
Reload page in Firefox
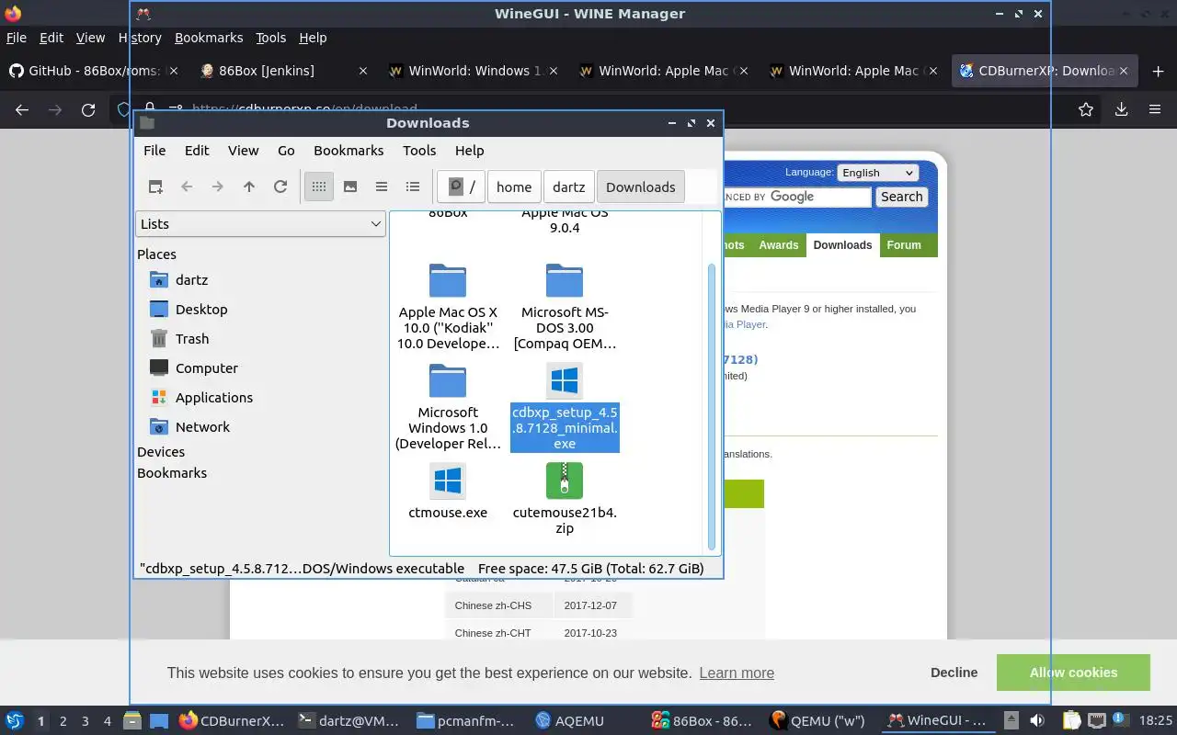(88, 109)
